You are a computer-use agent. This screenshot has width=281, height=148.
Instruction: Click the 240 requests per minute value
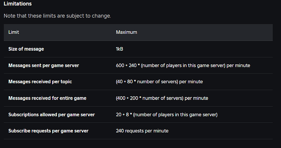click(x=142, y=131)
